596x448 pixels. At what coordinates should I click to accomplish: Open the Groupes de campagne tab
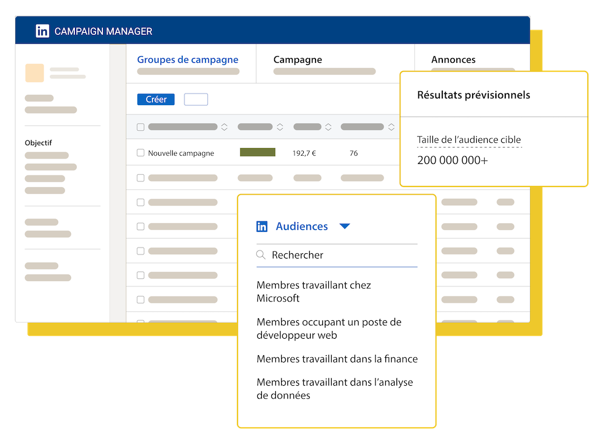pos(187,60)
